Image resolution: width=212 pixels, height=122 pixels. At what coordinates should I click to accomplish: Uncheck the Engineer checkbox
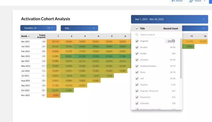[137, 41]
